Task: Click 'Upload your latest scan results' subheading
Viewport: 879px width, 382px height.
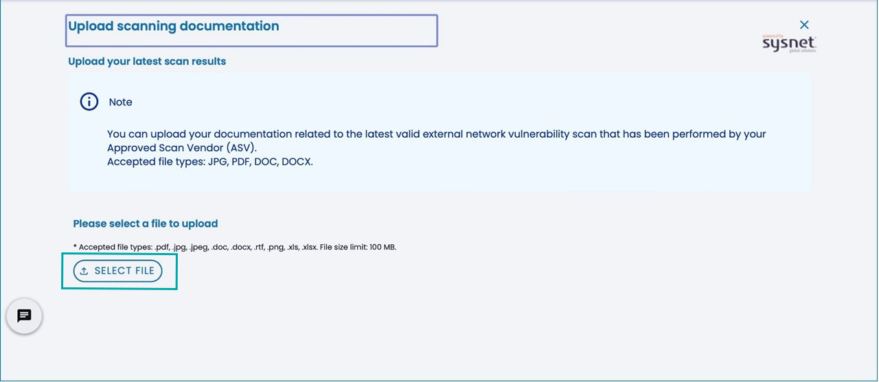Action: pos(147,62)
